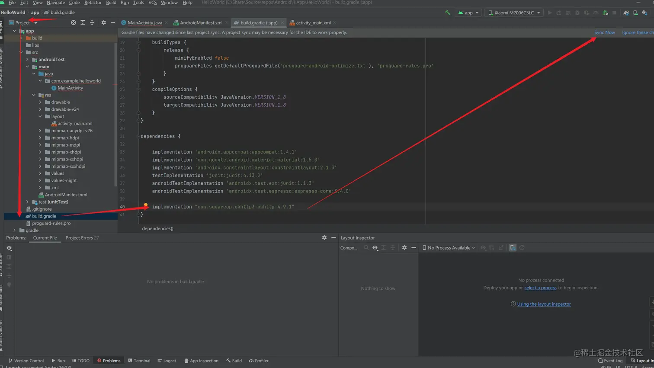Click Sync Now in the Gradle banner
Viewport: 654px width, 368px height.
604,32
